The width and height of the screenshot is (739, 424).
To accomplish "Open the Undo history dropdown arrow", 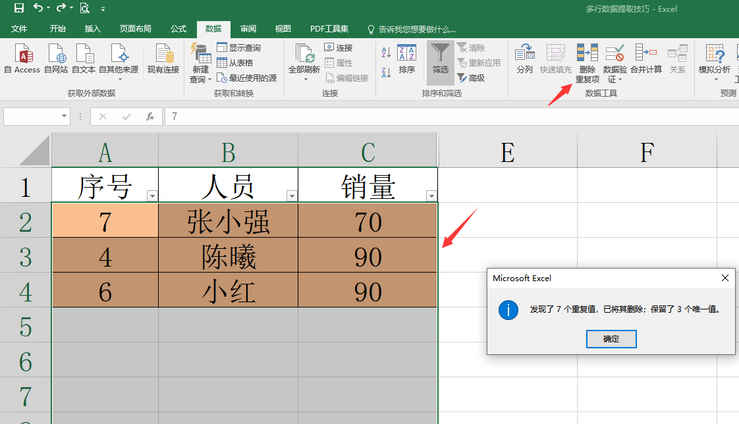I will [x=49, y=9].
